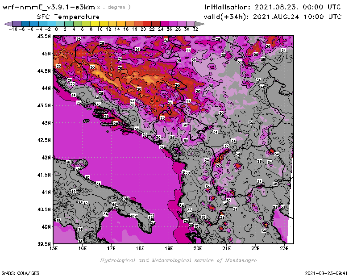Click the '44N' latitude axis label
The width and height of the screenshot is (357, 276).
pyautogui.click(x=46, y=88)
